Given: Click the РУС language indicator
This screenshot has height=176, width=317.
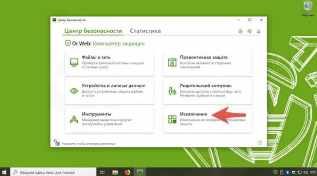Looking at the screenshot, I should point(313,172).
